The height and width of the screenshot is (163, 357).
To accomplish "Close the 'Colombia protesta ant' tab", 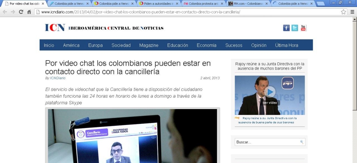I will pyautogui.click(x=222, y=3).
